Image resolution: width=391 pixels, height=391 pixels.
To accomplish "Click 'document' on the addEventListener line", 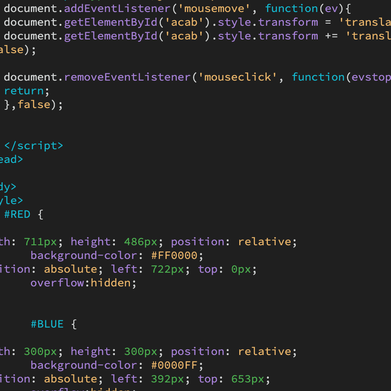I will click(x=31, y=9).
